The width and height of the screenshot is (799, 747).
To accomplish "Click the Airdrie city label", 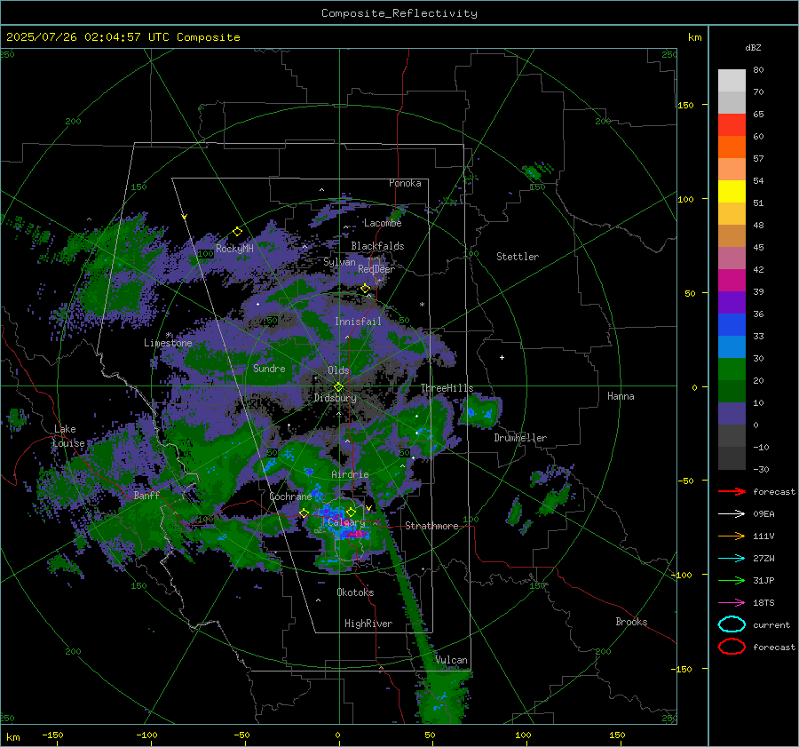I will (350, 474).
